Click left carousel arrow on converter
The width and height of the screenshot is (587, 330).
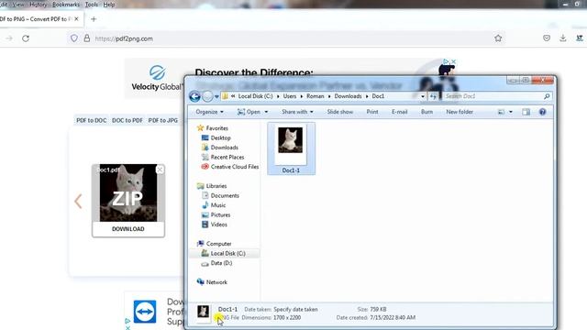(78, 202)
